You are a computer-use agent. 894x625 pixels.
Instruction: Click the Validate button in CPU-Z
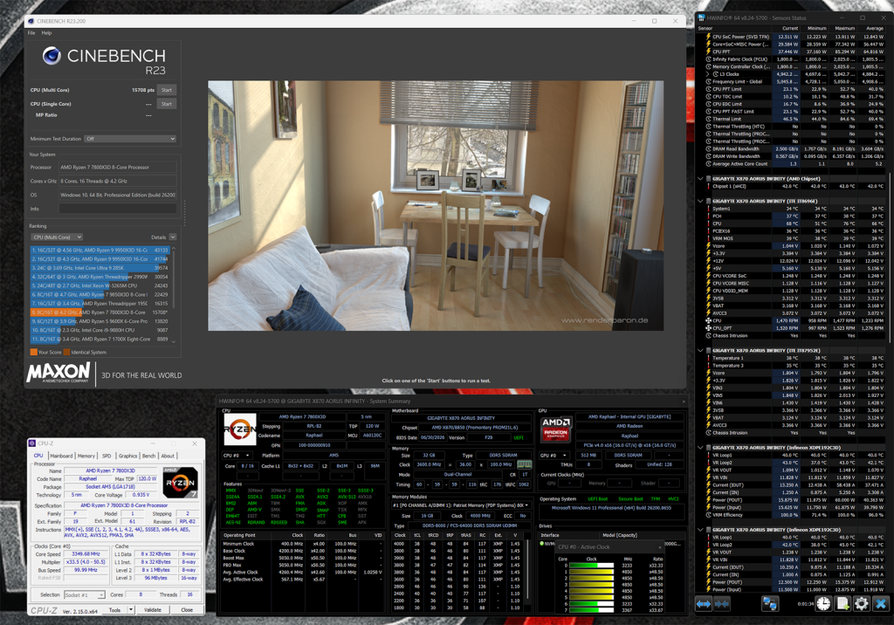tap(152, 609)
